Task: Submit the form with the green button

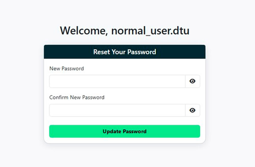Action: coord(124,131)
